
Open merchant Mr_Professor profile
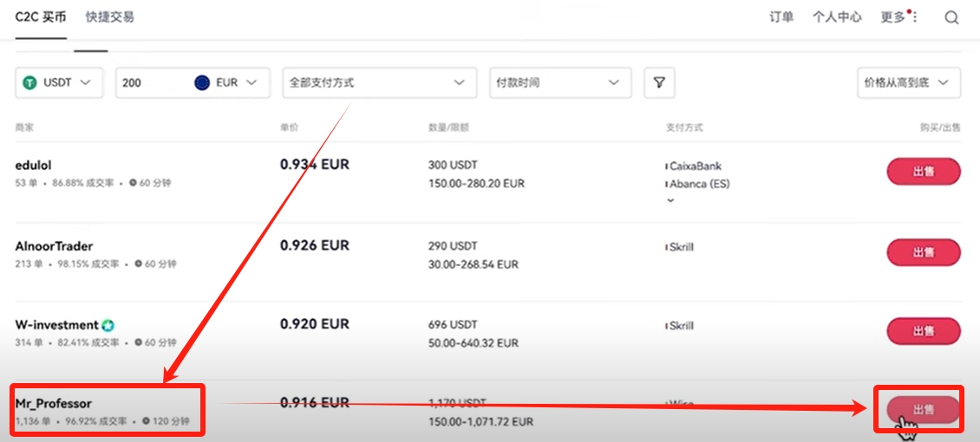(53, 404)
